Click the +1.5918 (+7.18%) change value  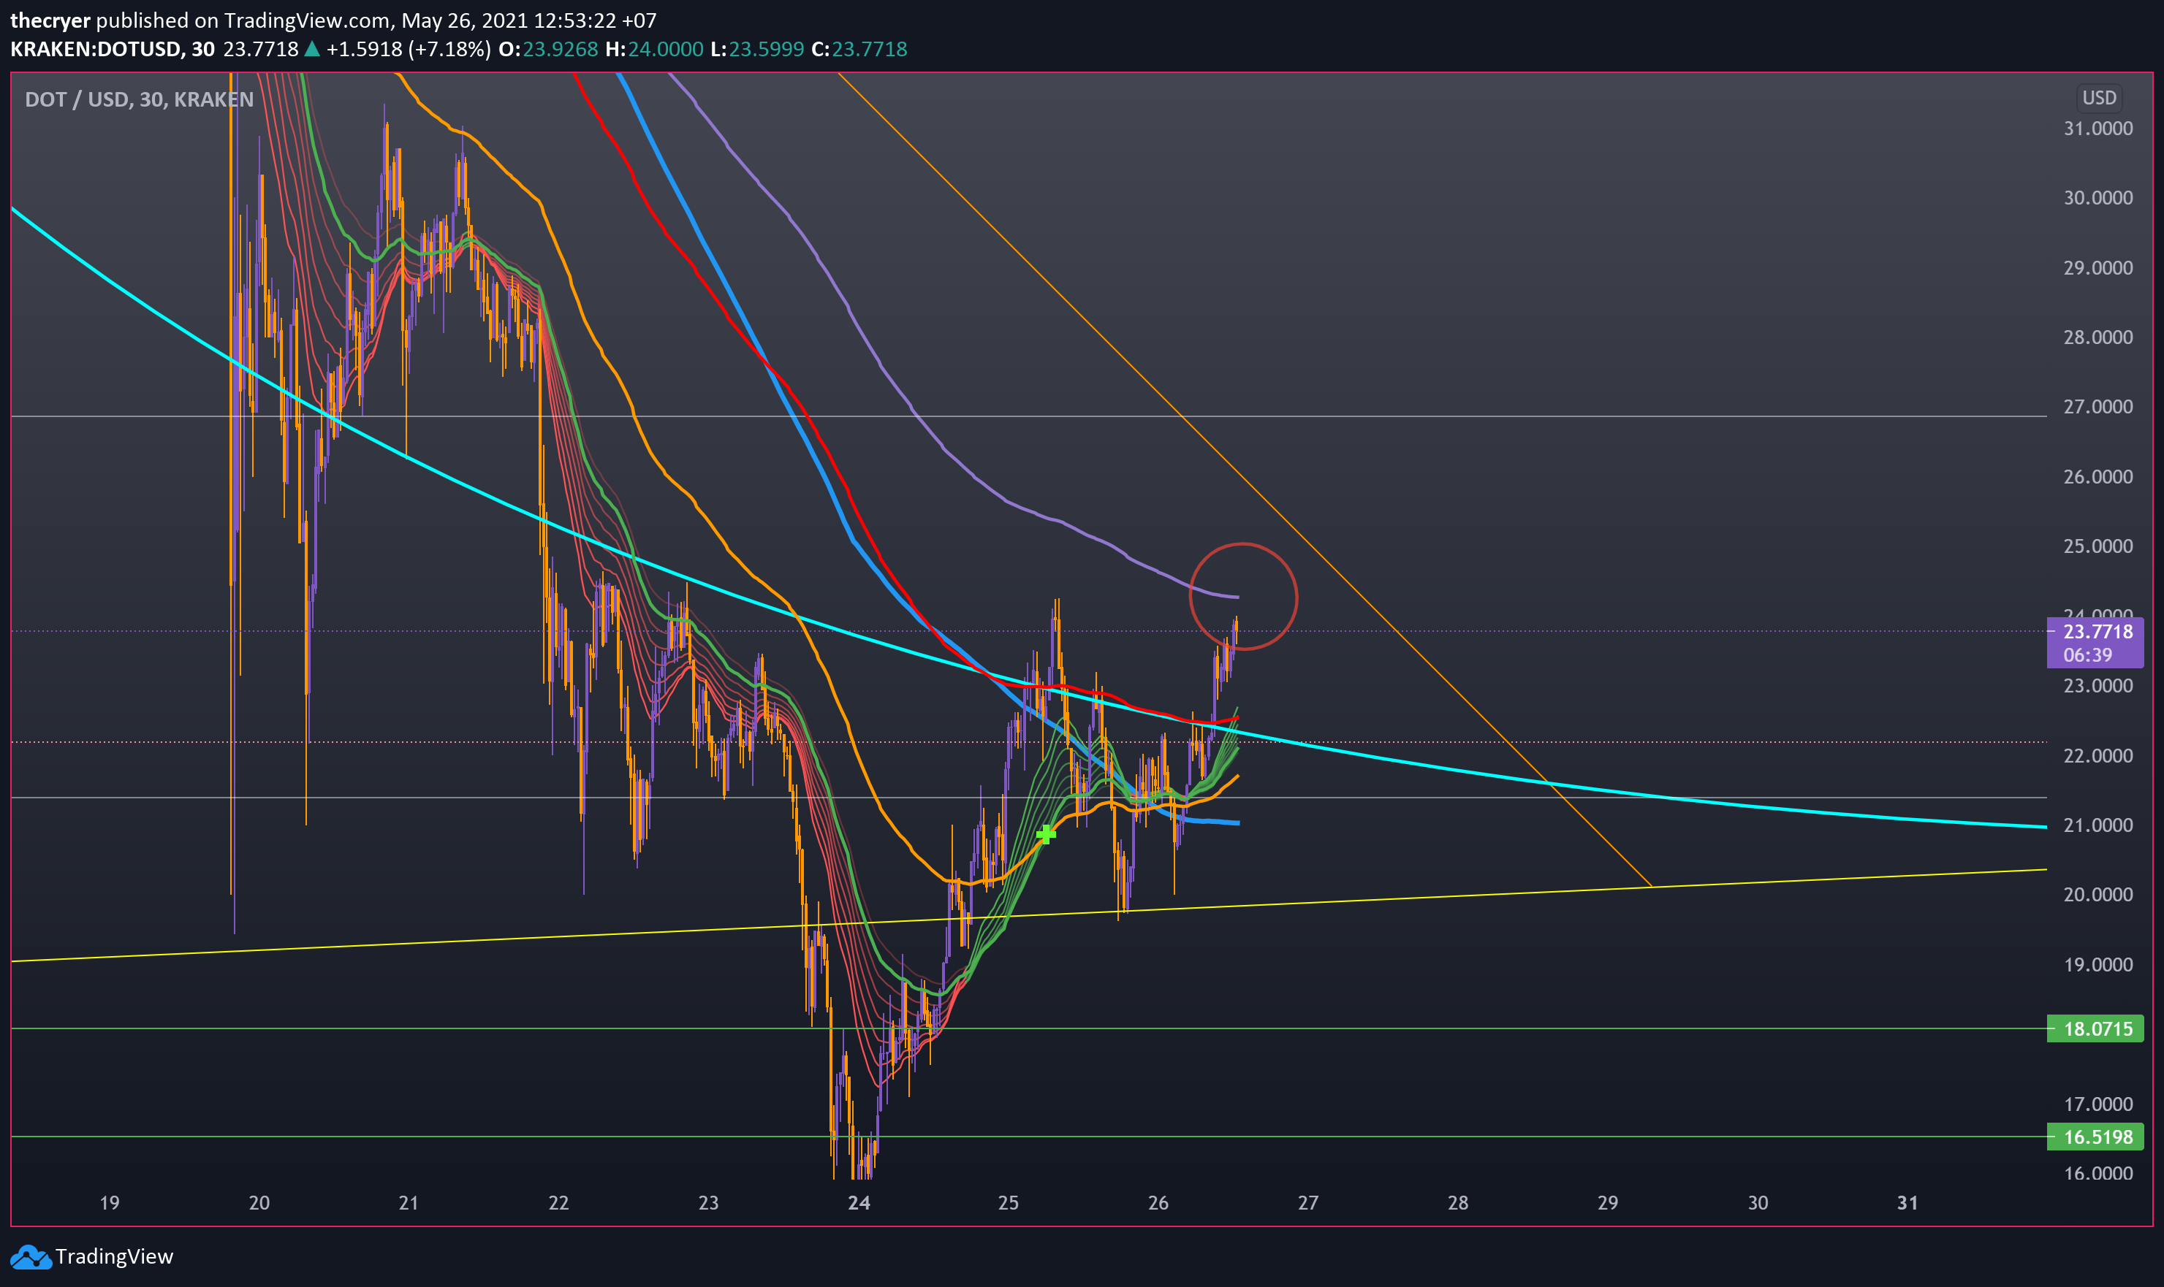point(408,50)
